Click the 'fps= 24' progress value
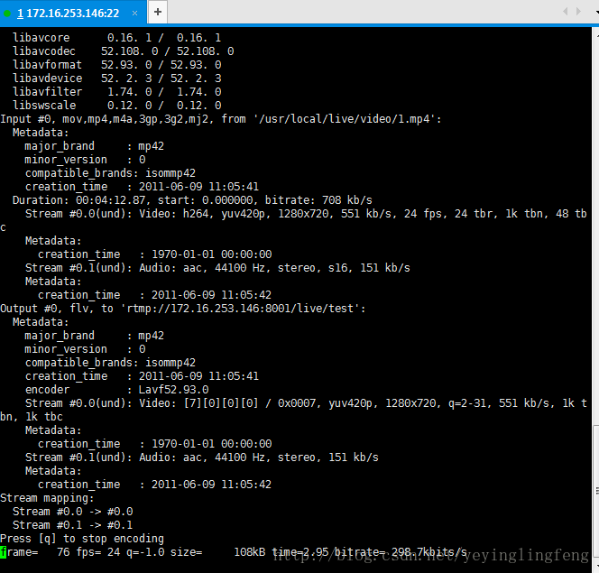599x573 pixels. (98, 552)
